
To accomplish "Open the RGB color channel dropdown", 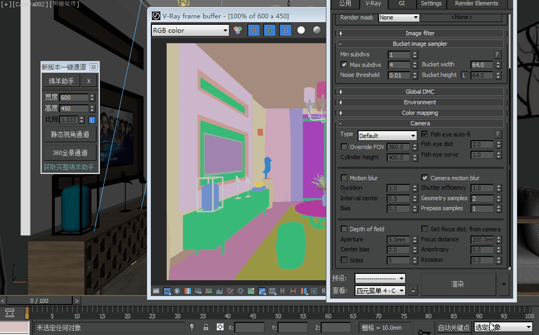I will pyautogui.click(x=190, y=31).
